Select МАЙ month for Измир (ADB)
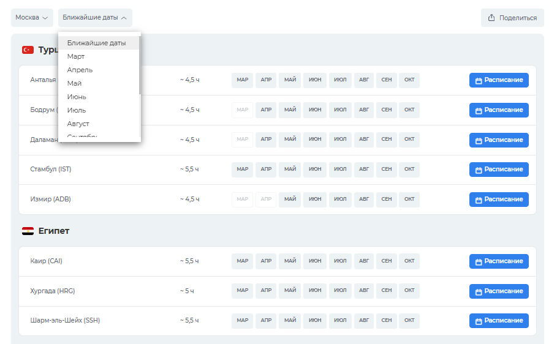Screen dimensions: 557x344 point(290,199)
